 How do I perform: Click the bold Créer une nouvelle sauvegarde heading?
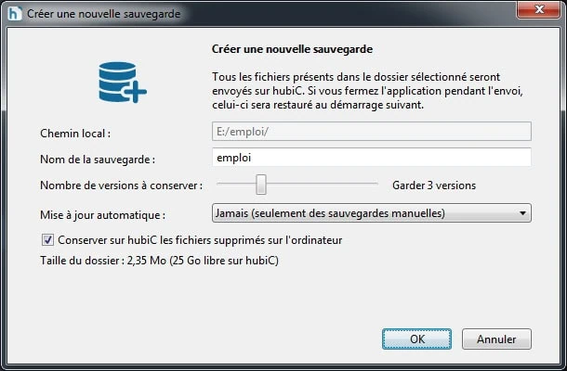coord(294,47)
